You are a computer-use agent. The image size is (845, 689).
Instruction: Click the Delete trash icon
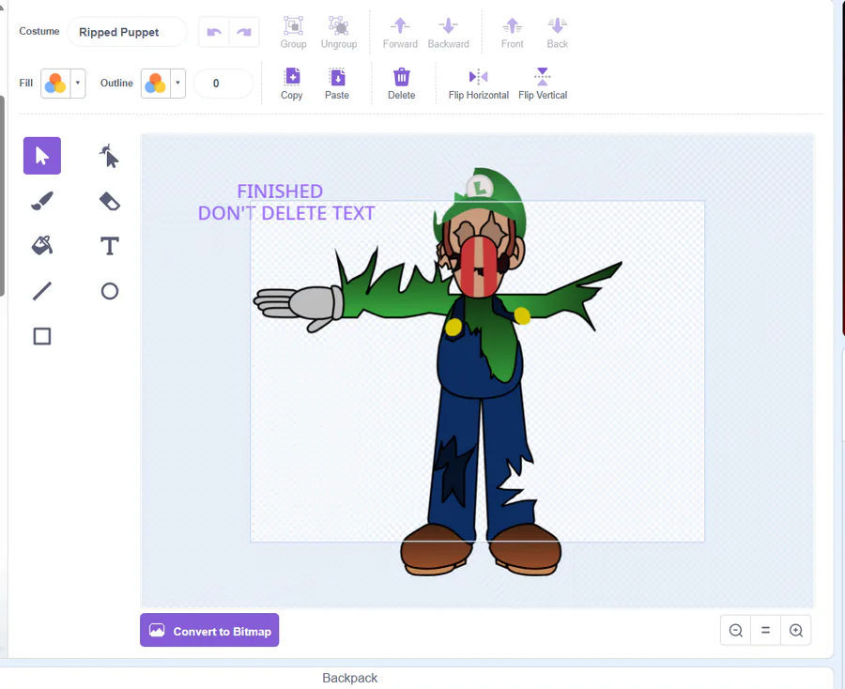pyautogui.click(x=402, y=84)
